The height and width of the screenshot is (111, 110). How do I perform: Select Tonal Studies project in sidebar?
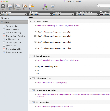pos(12,26)
